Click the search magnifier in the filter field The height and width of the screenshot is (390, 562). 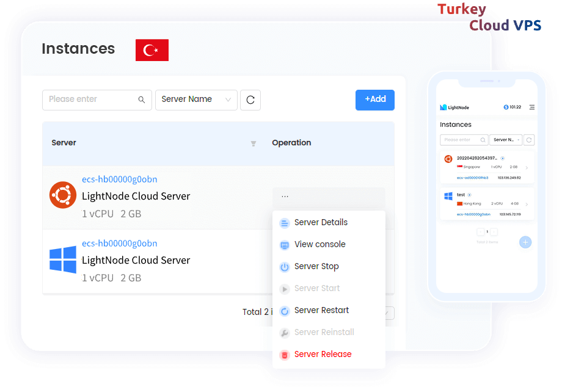(x=141, y=99)
